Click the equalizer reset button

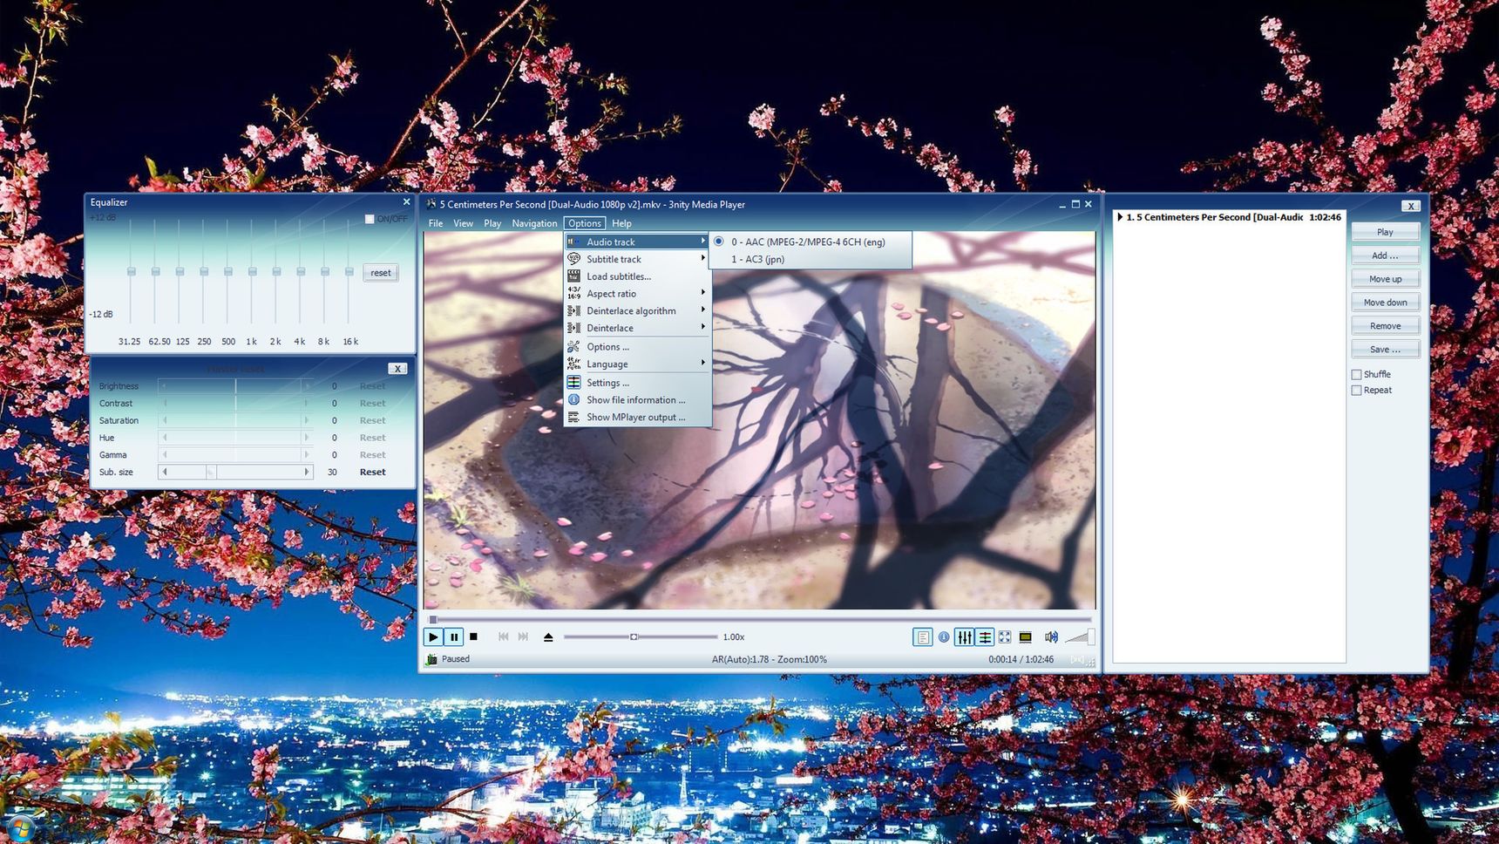381,273
